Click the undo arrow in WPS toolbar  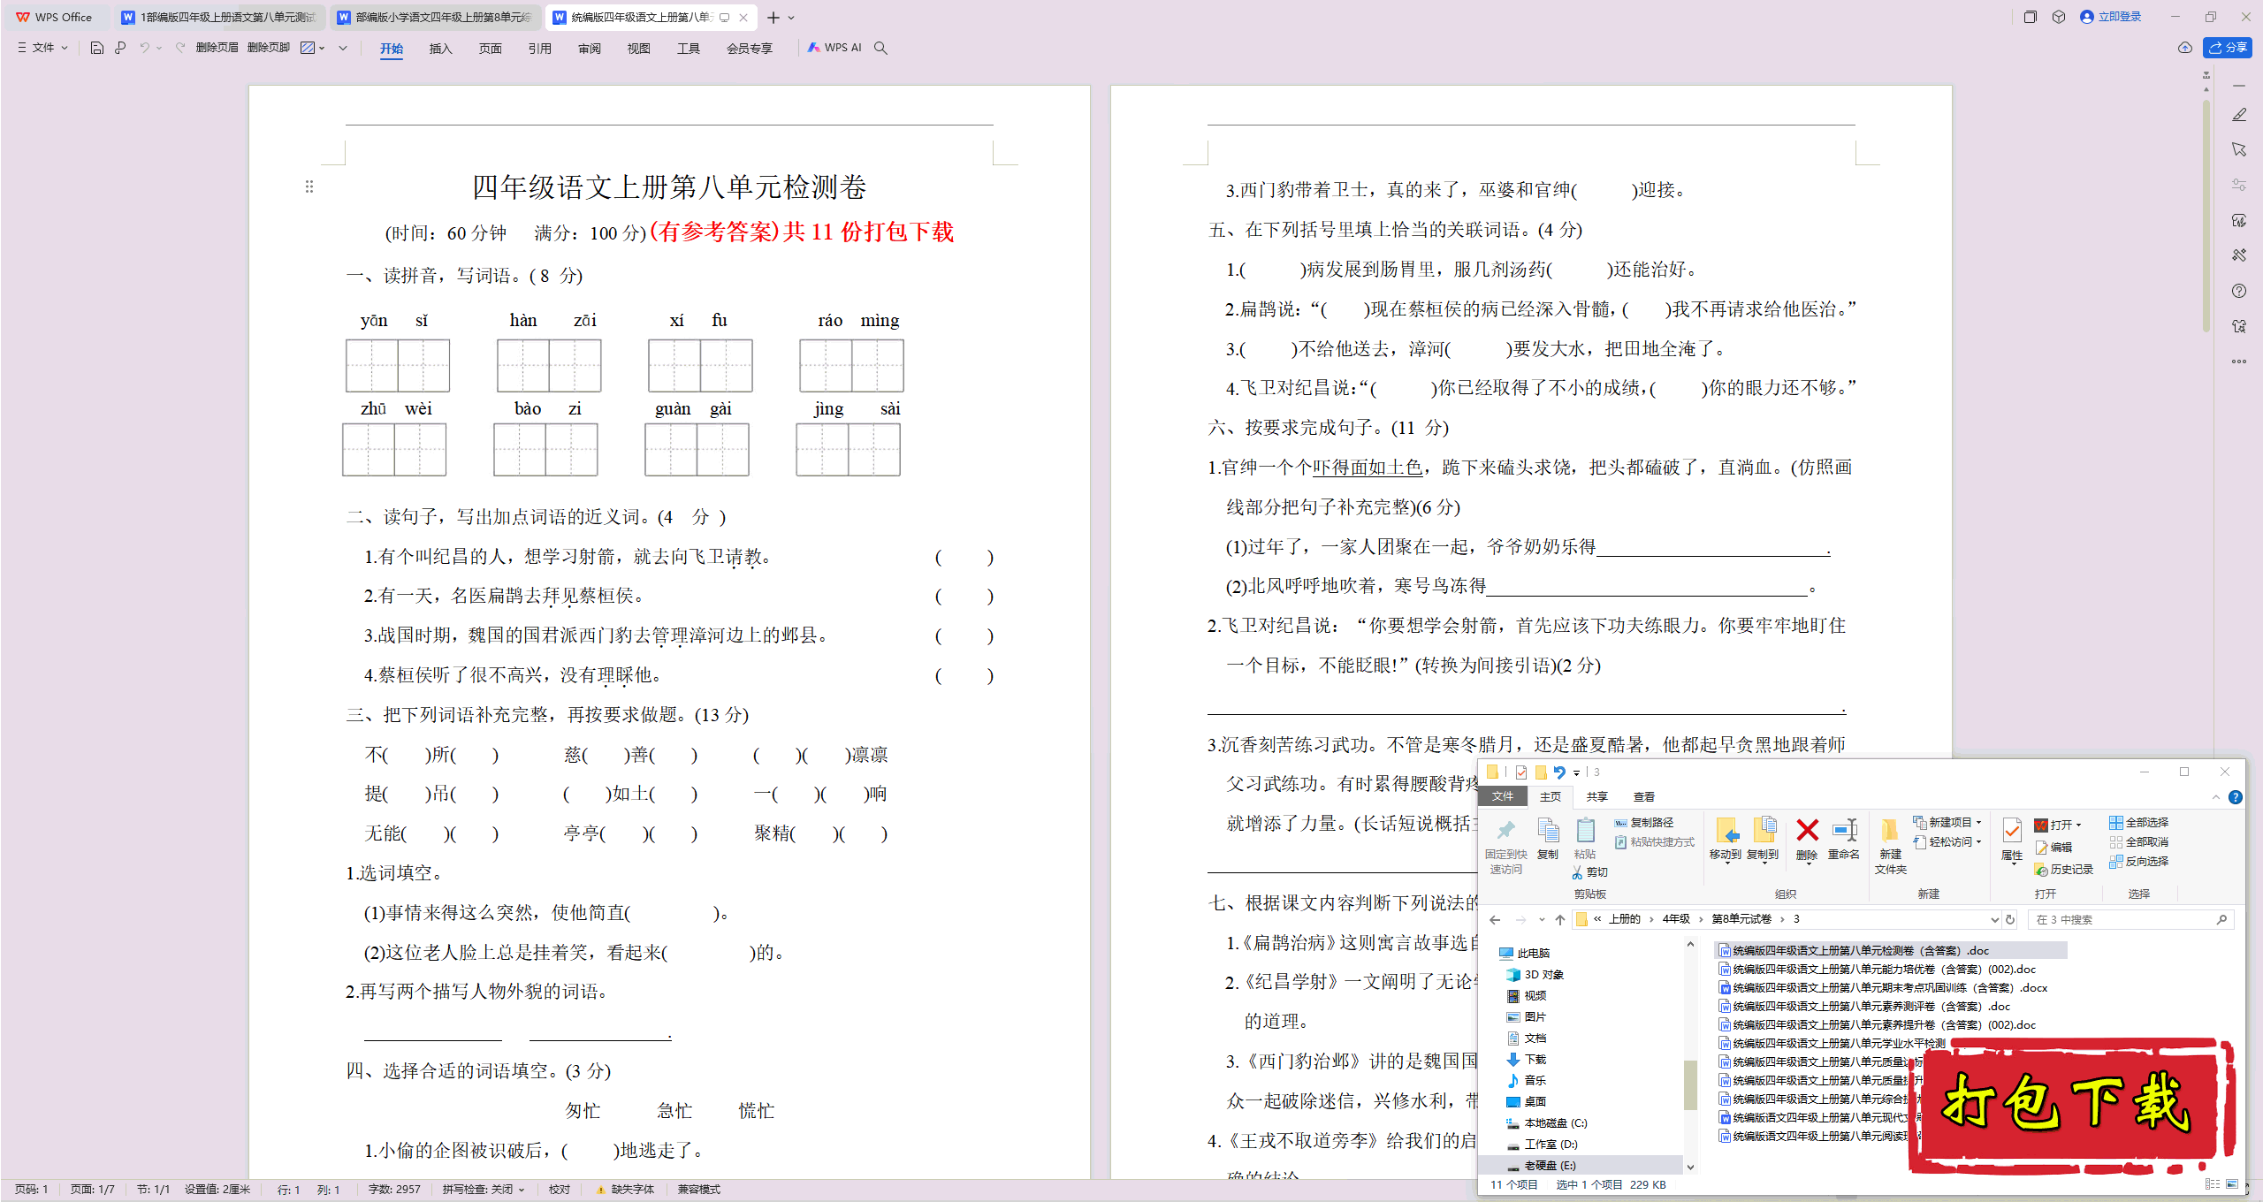click(144, 48)
